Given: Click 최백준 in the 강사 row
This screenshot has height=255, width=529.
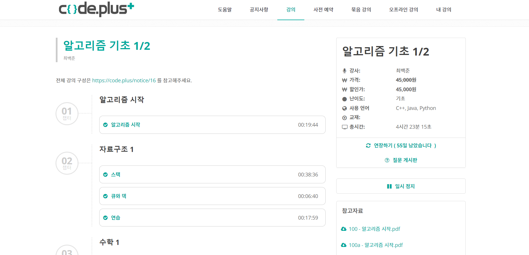Looking at the screenshot, I should (x=403, y=71).
